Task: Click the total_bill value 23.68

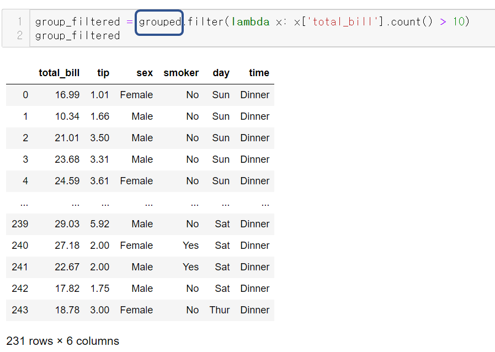Action: tap(67, 159)
